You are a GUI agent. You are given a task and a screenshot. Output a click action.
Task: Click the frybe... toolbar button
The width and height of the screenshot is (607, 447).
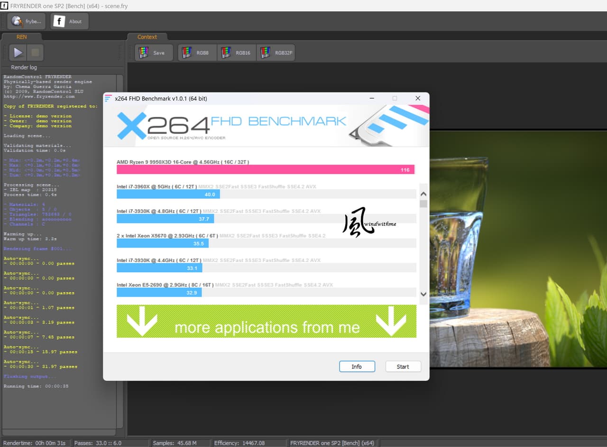coord(27,21)
